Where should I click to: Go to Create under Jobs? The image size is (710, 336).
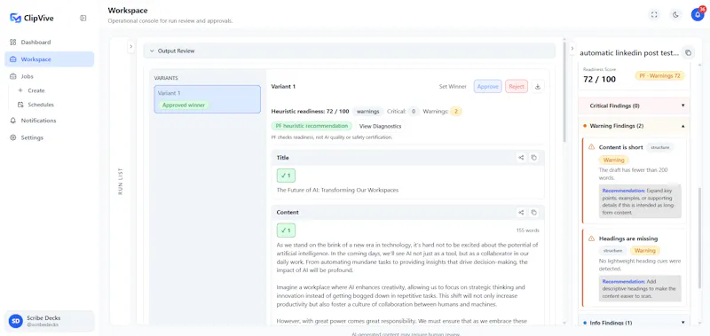click(36, 90)
